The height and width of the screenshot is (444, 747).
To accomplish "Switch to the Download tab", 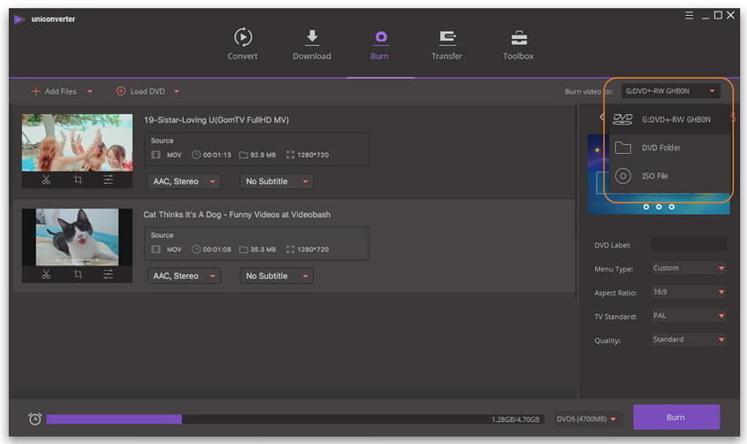I will pos(311,44).
